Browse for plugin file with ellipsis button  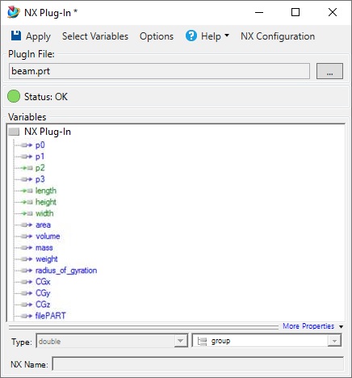pyautogui.click(x=329, y=71)
